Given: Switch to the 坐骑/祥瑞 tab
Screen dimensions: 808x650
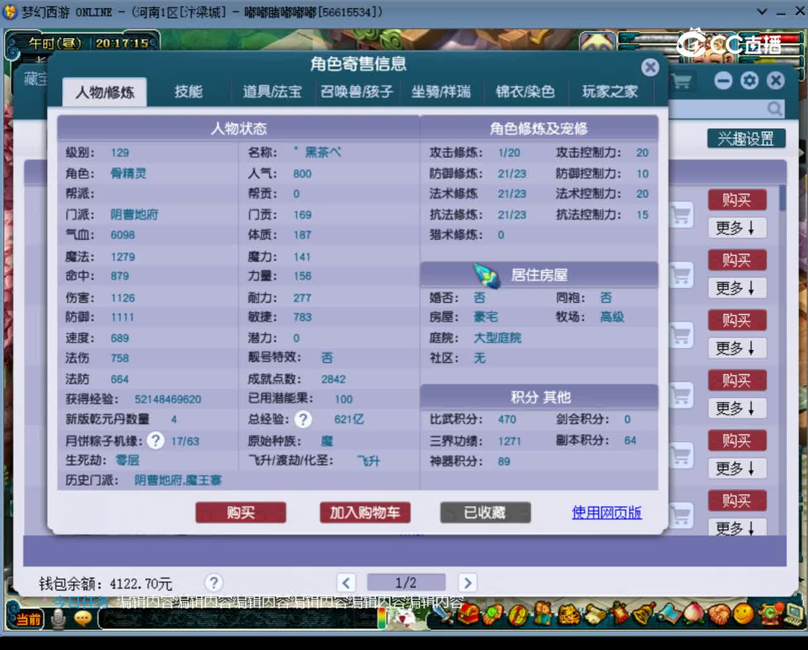Looking at the screenshot, I should pyautogui.click(x=441, y=92).
